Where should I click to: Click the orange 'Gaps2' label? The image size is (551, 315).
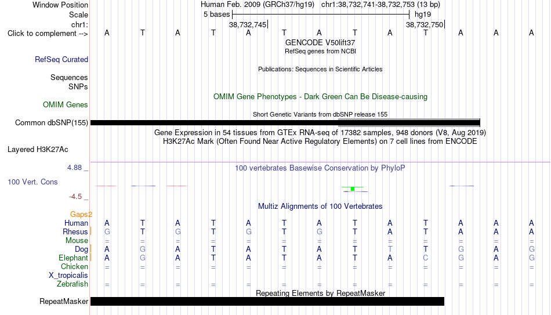(81, 215)
